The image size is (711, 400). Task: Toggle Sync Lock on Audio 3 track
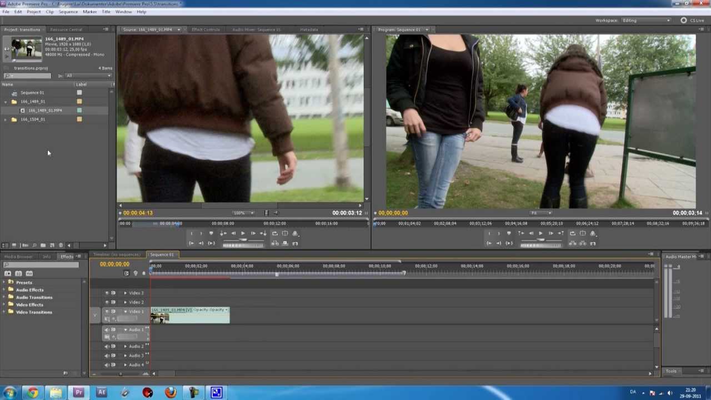tap(113, 355)
